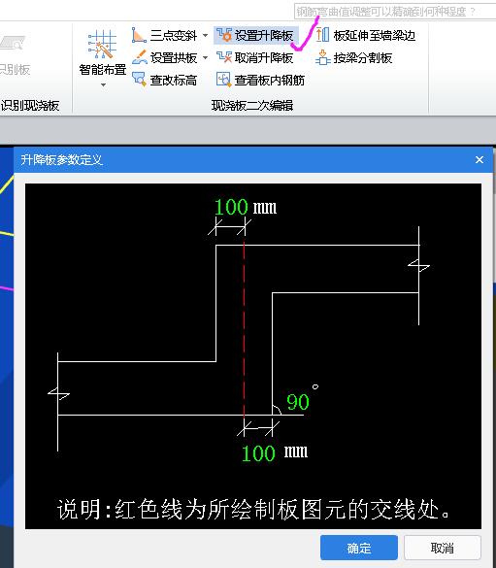The height and width of the screenshot is (568, 496).
Task: Select the 按梁分割板 tool
Action: (354, 58)
